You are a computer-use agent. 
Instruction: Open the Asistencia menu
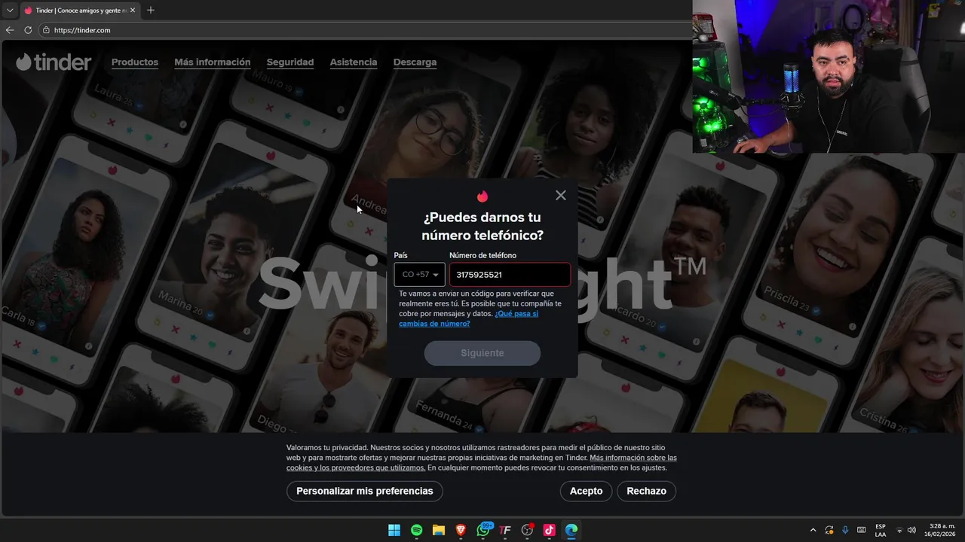click(x=354, y=62)
